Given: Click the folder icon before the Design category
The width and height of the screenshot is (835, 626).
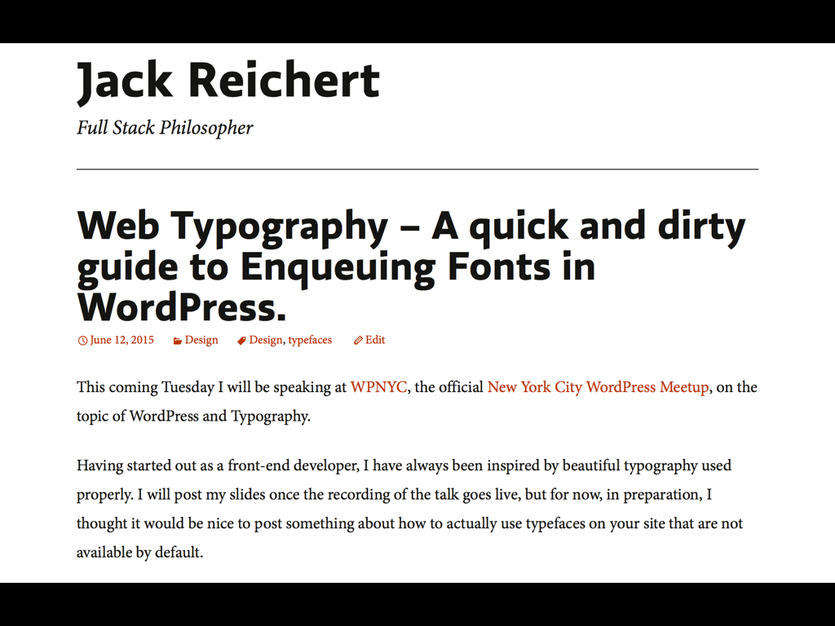Looking at the screenshot, I should point(177,341).
